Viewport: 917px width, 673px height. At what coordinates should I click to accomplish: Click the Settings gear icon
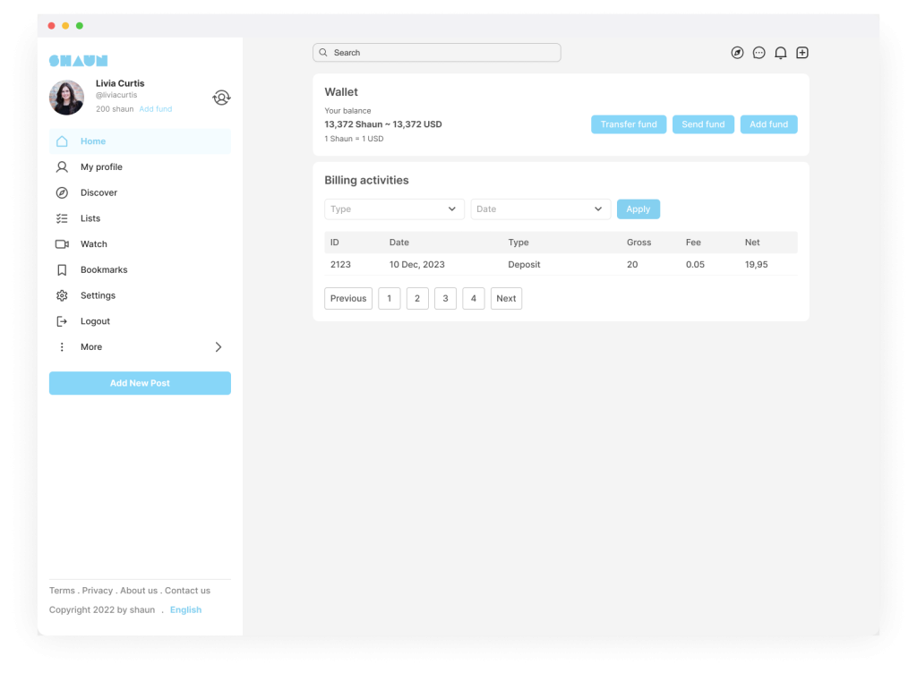click(62, 295)
